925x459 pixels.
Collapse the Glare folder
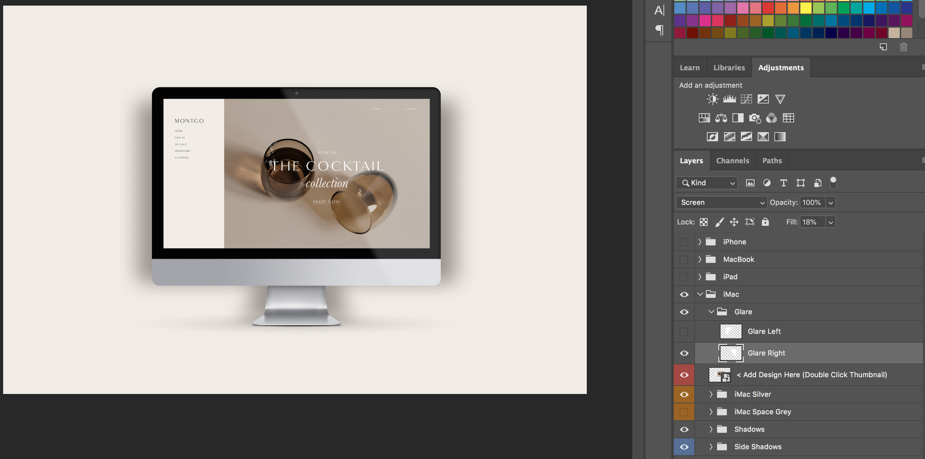711,311
